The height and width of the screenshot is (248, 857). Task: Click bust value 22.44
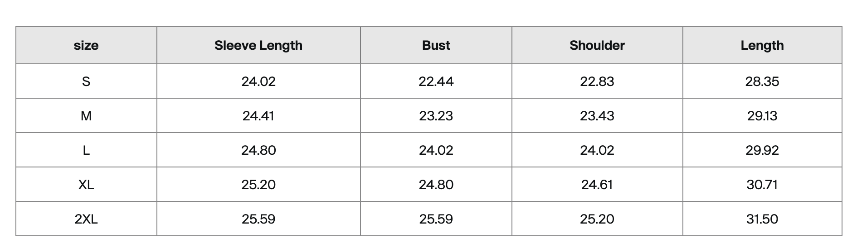click(436, 81)
